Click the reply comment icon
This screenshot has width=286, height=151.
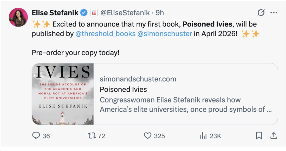click(x=36, y=135)
